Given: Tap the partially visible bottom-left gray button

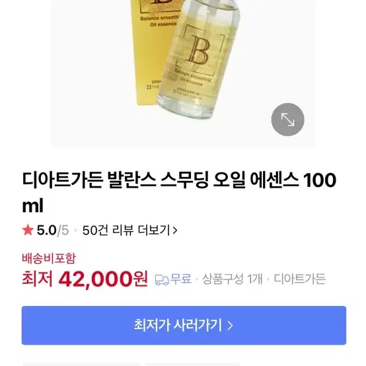Looking at the screenshot, I should click(x=81, y=365).
